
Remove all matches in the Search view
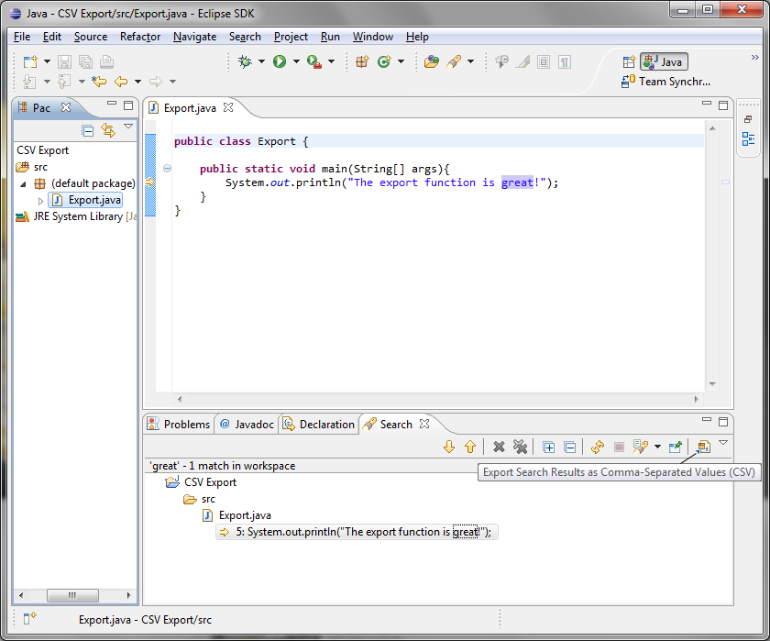(520, 447)
